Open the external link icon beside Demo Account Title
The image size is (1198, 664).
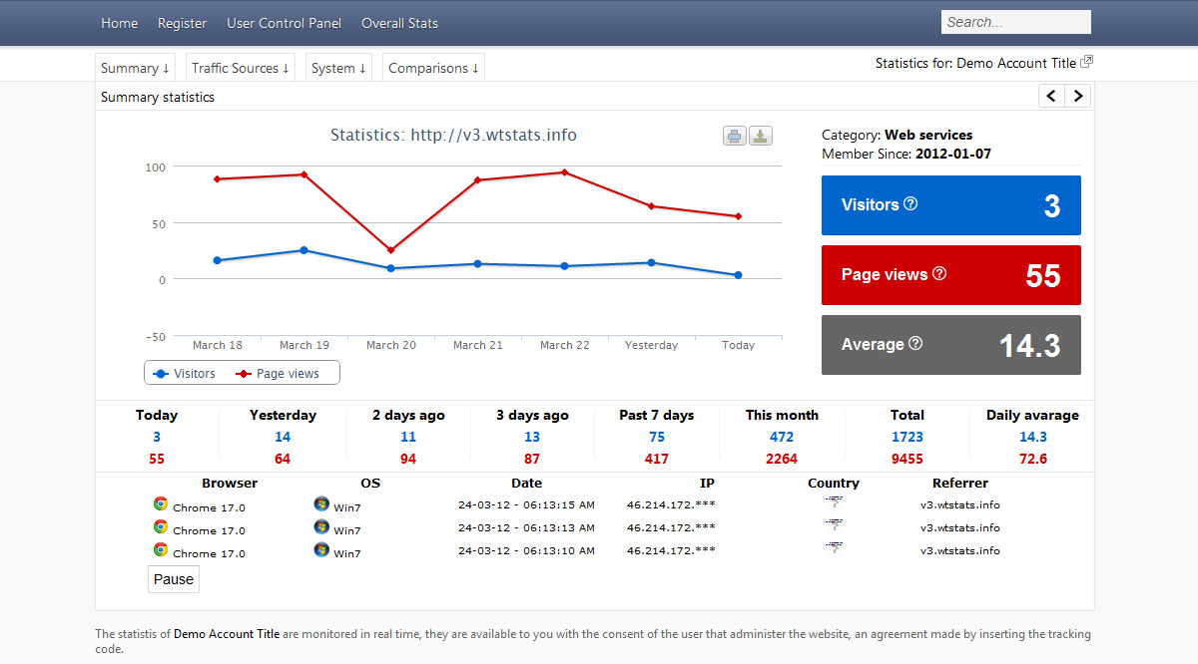pos(1087,62)
